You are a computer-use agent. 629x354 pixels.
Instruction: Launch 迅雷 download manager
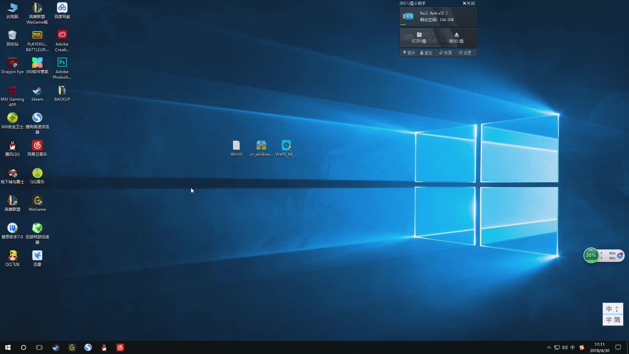[37, 255]
